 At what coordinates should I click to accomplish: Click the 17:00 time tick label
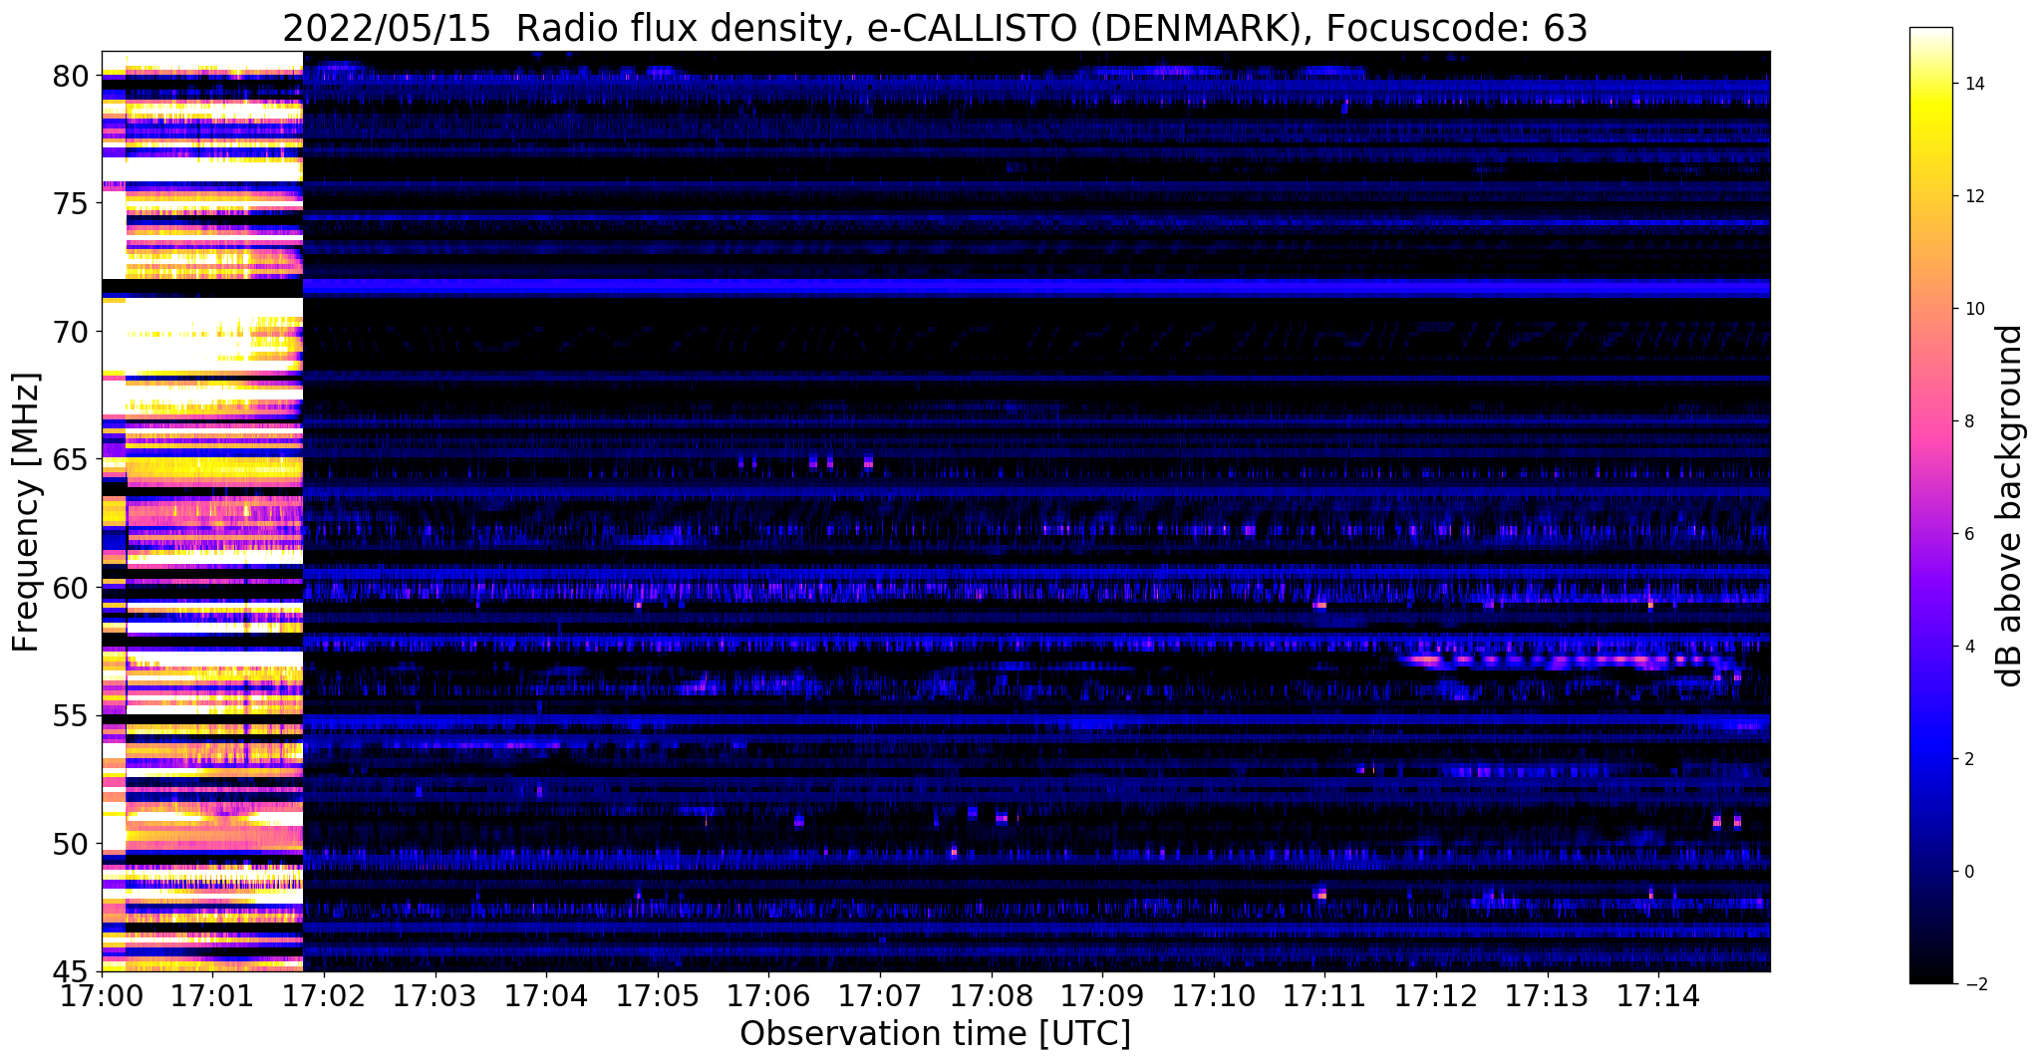click(x=102, y=997)
